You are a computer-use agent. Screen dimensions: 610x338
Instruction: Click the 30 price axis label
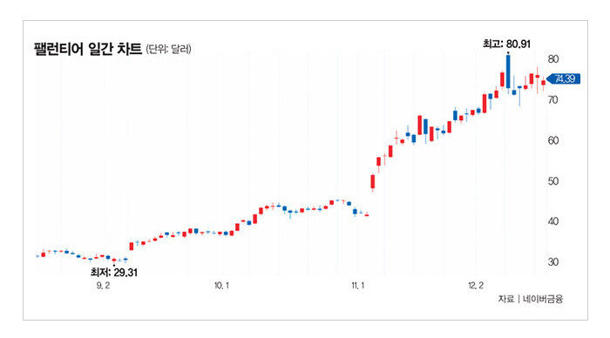click(552, 261)
